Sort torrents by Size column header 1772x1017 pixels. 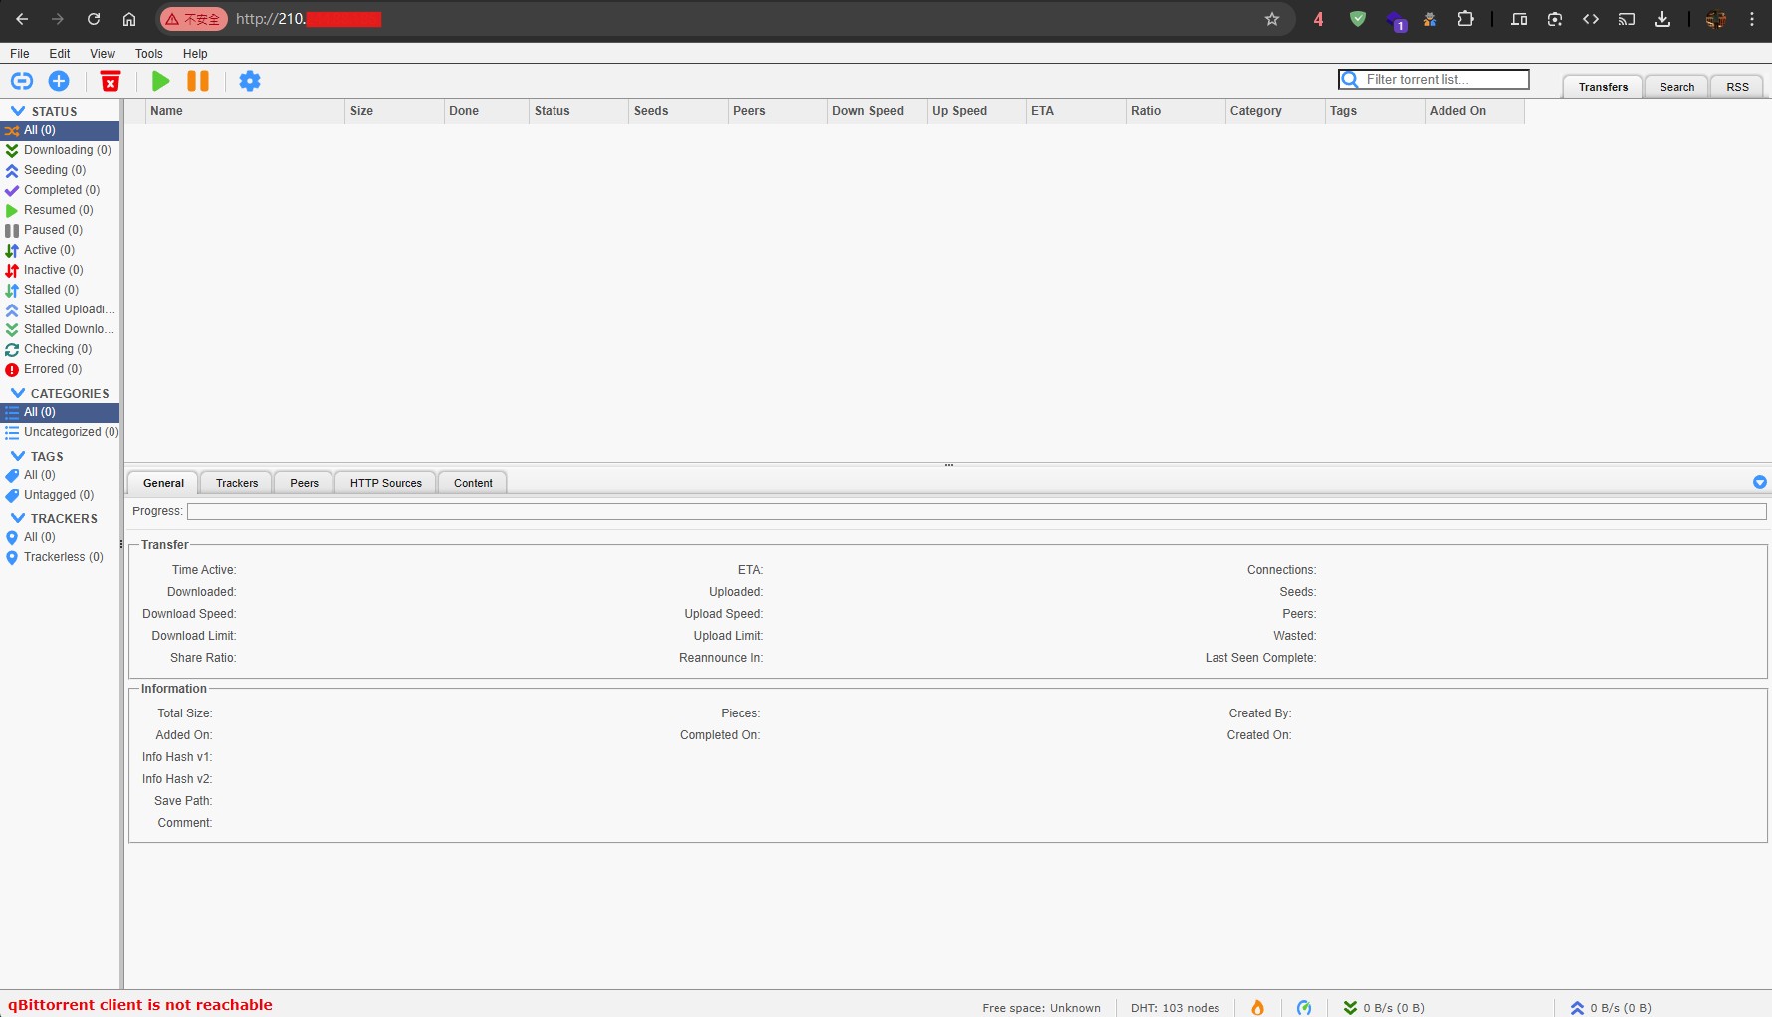pyautogui.click(x=394, y=111)
